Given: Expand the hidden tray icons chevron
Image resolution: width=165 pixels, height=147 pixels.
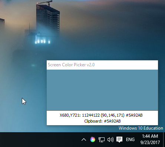Looking at the screenshot, I should click(84, 140).
